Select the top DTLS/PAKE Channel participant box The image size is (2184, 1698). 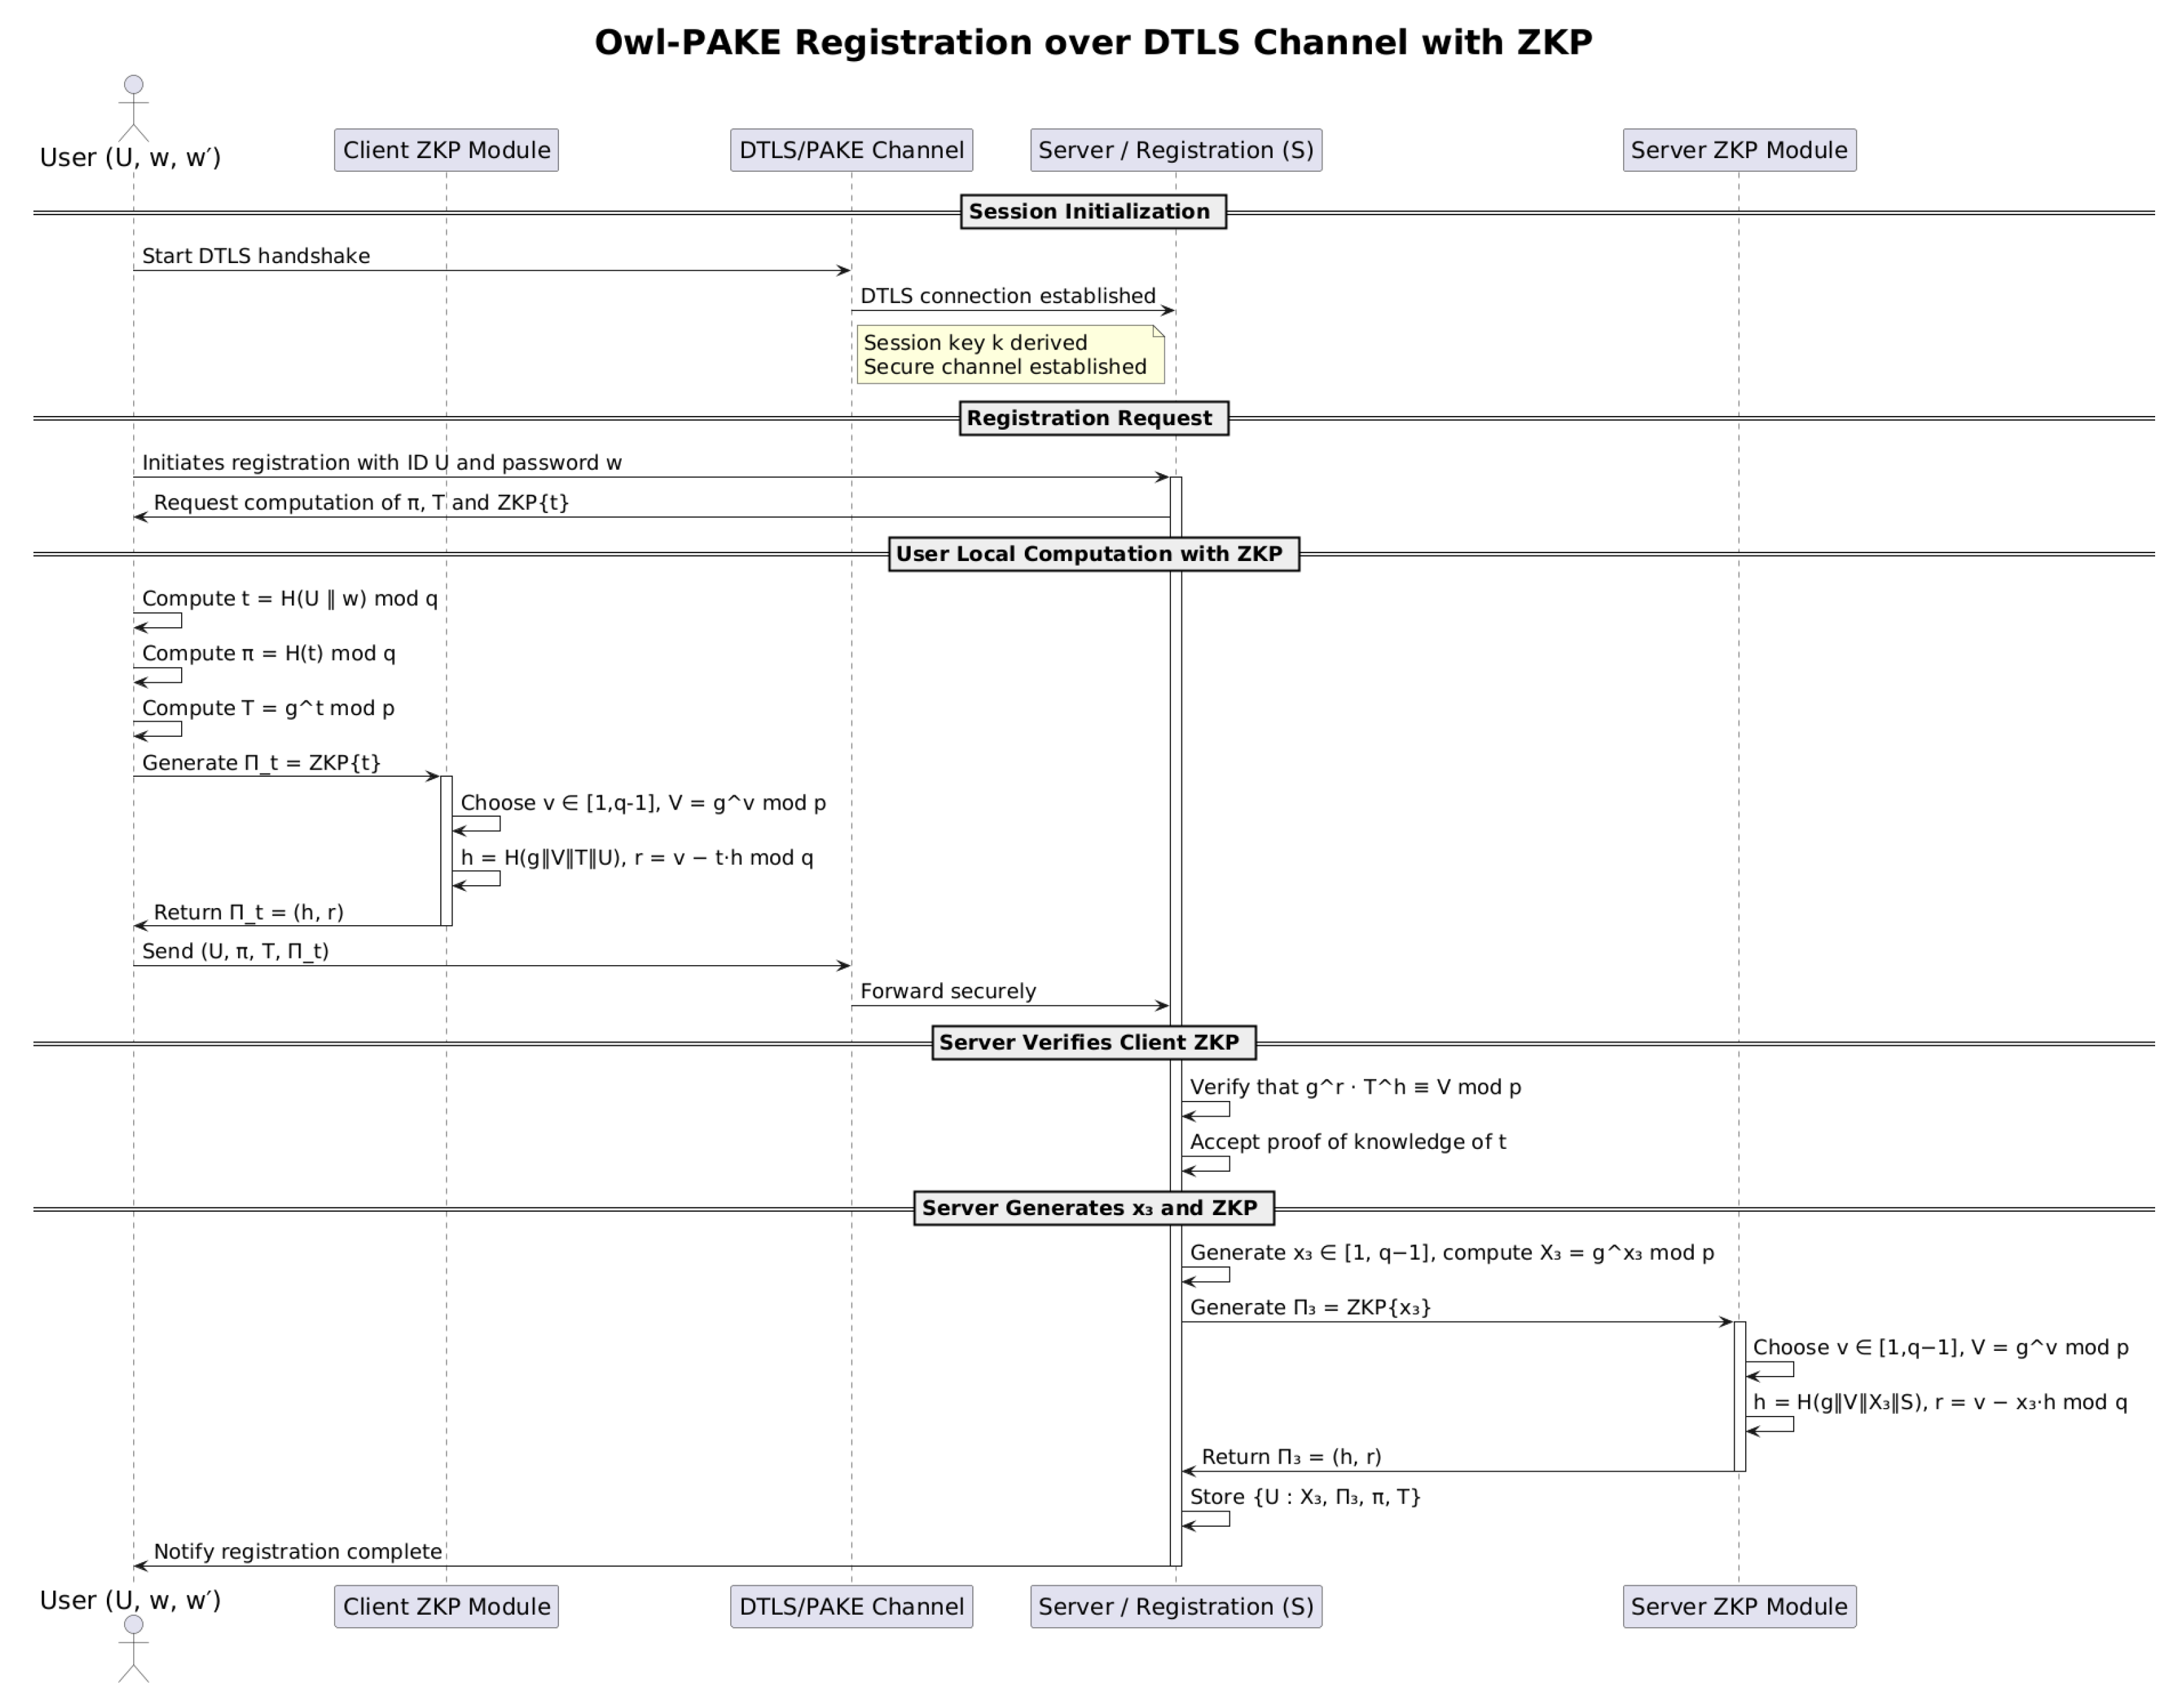[x=851, y=150]
